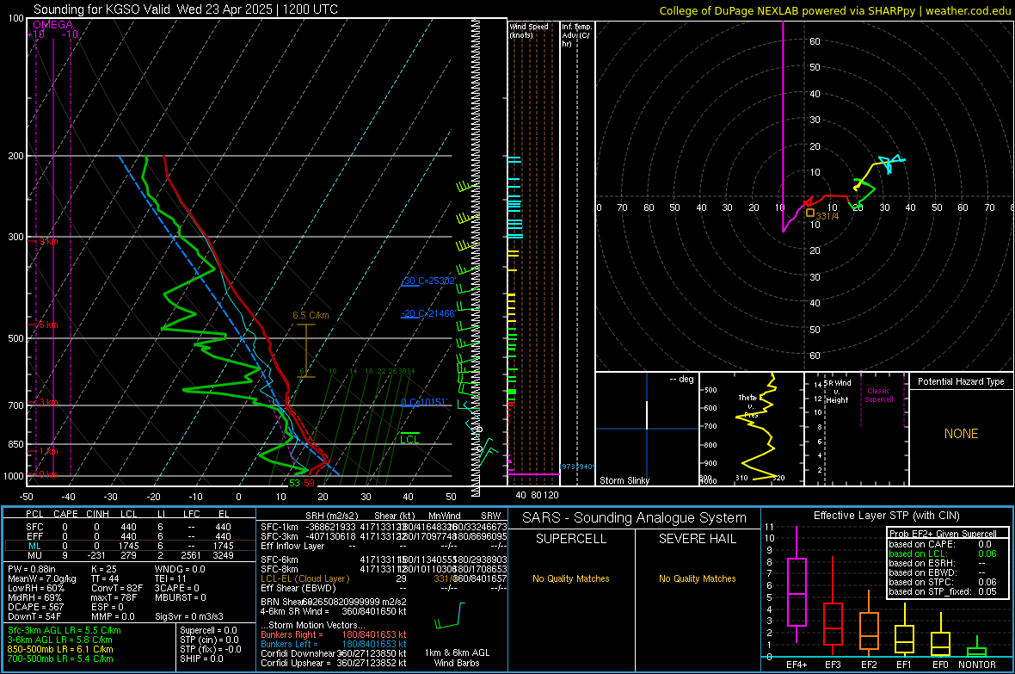Click the Effective Layer STP (with CIN) title

click(x=886, y=516)
